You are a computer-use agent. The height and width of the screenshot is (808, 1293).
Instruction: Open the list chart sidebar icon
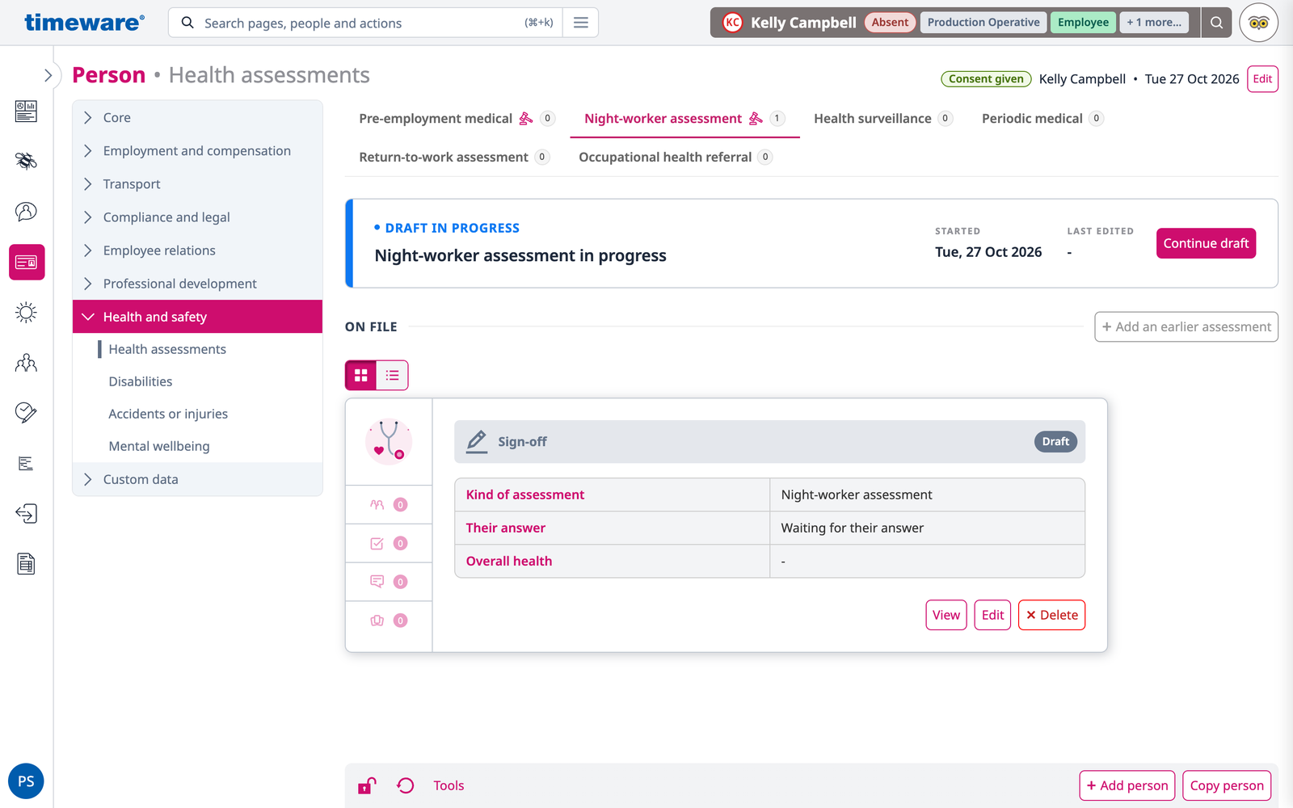click(x=26, y=463)
